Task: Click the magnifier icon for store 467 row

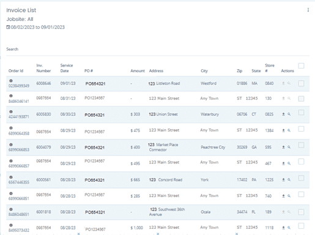Action: [x=289, y=163]
